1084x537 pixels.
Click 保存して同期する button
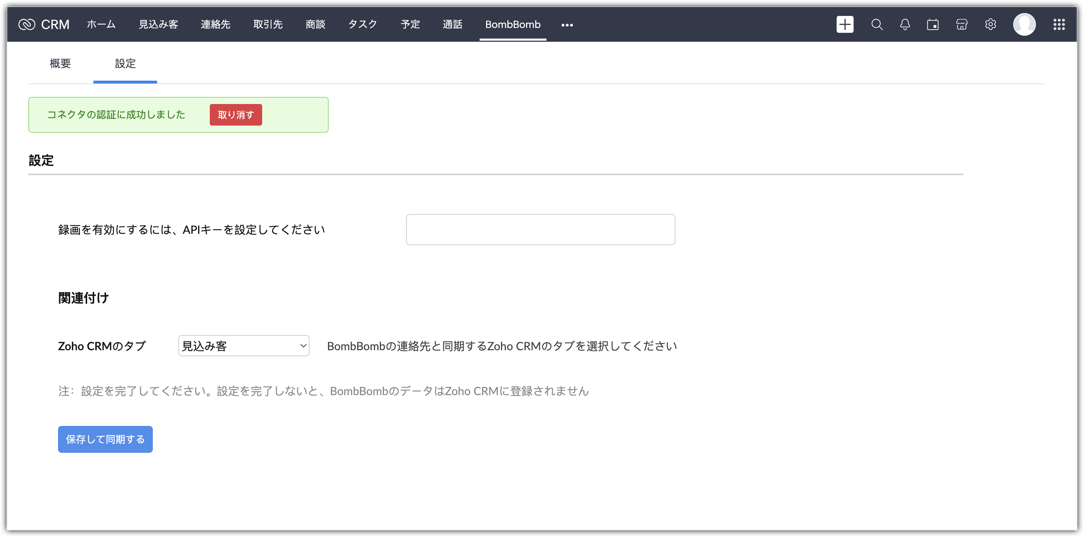(105, 439)
